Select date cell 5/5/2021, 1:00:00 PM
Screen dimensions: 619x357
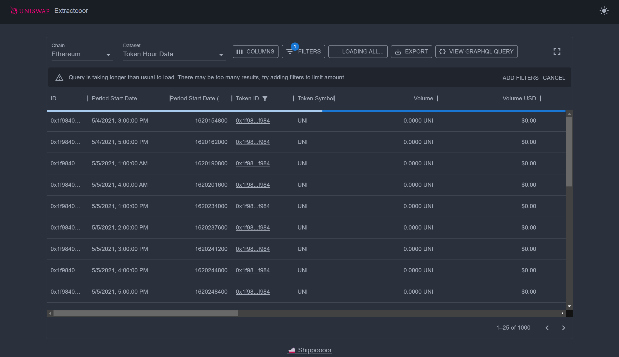click(x=120, y=206)
